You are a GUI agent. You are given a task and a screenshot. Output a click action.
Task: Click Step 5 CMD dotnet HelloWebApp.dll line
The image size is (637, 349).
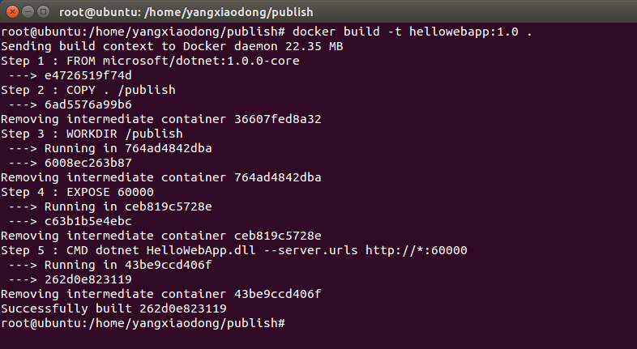(234, 250)
